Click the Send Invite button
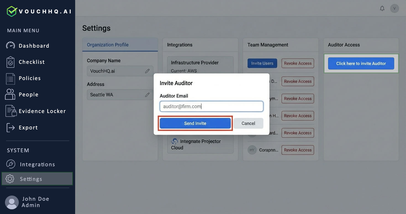 (x=195, y=123)
